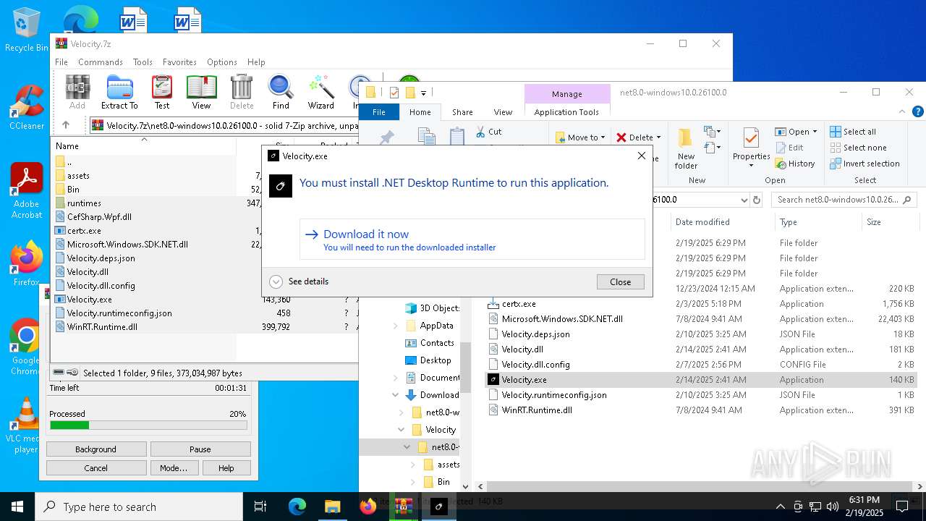The width and height of the screenshot is (926, 521).
Task: Open Delete dropdown arrow in Explorer ribbon
Action: point(658,137)
